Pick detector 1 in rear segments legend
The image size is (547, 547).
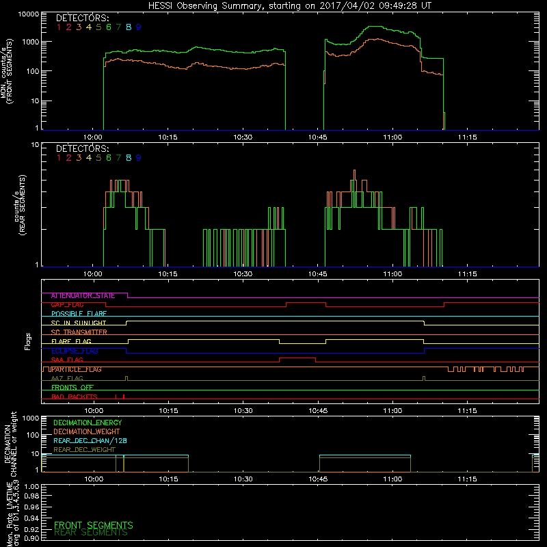click(x=59, y=158)
